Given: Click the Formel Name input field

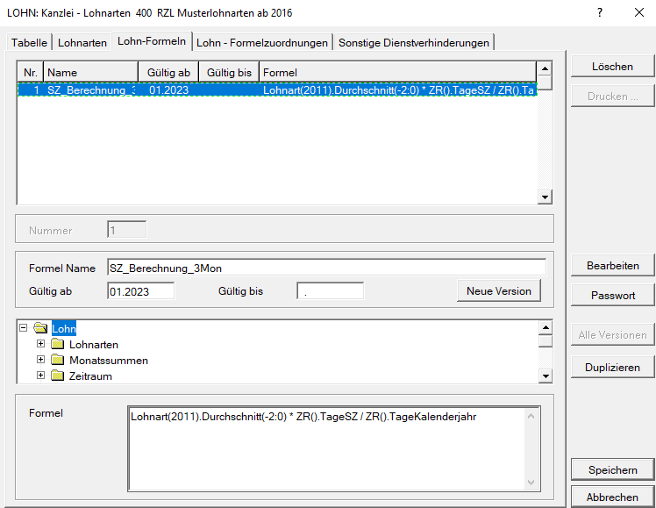Looking at the screenshot, I should click(x=325, y=267).
